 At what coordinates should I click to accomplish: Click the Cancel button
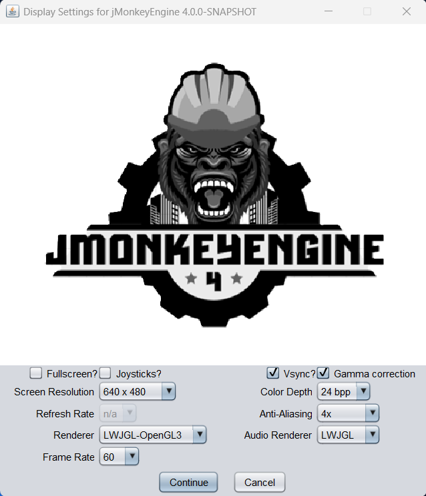click(260, 482)
